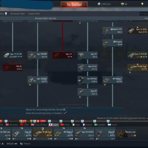Viewport: 148px width, 148px height.
Task: Switch to Israel nation tab
Action: pos(112,125)
